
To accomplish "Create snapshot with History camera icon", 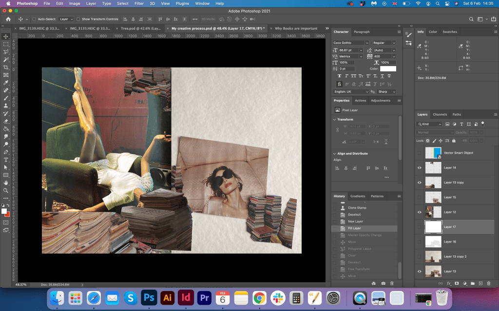I will pos(383,283).
